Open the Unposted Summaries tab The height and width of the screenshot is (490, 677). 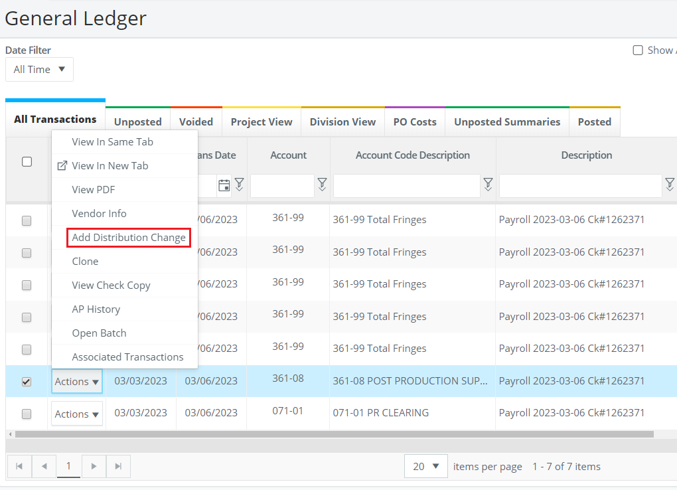[507, 122]
